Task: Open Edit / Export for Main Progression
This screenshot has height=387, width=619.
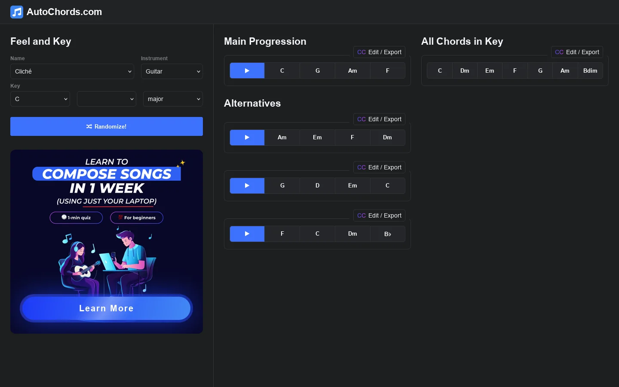Action: 379,52
